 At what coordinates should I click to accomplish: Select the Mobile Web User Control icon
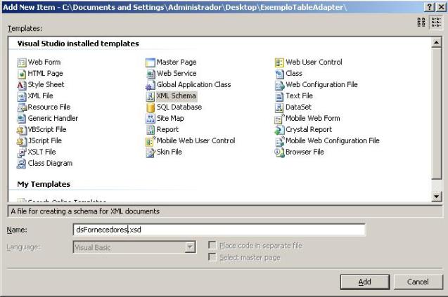151,141
